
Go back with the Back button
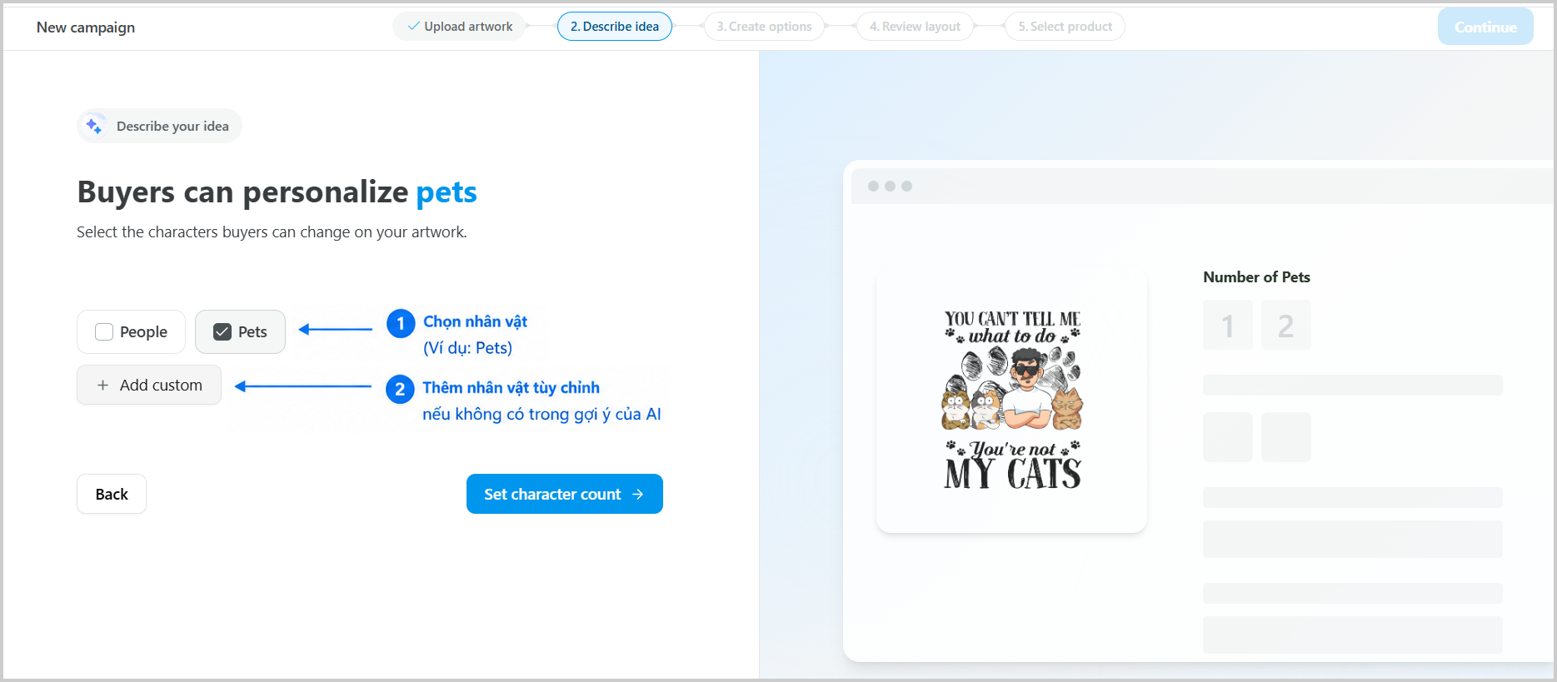[112, 494]
